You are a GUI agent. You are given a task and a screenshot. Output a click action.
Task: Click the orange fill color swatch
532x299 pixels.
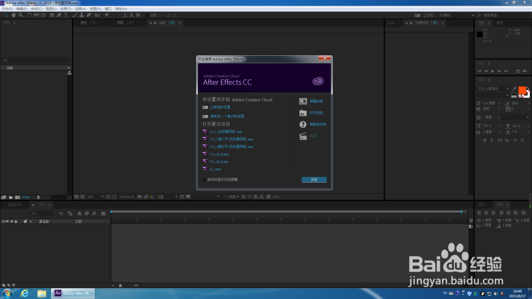coord(522,90)
